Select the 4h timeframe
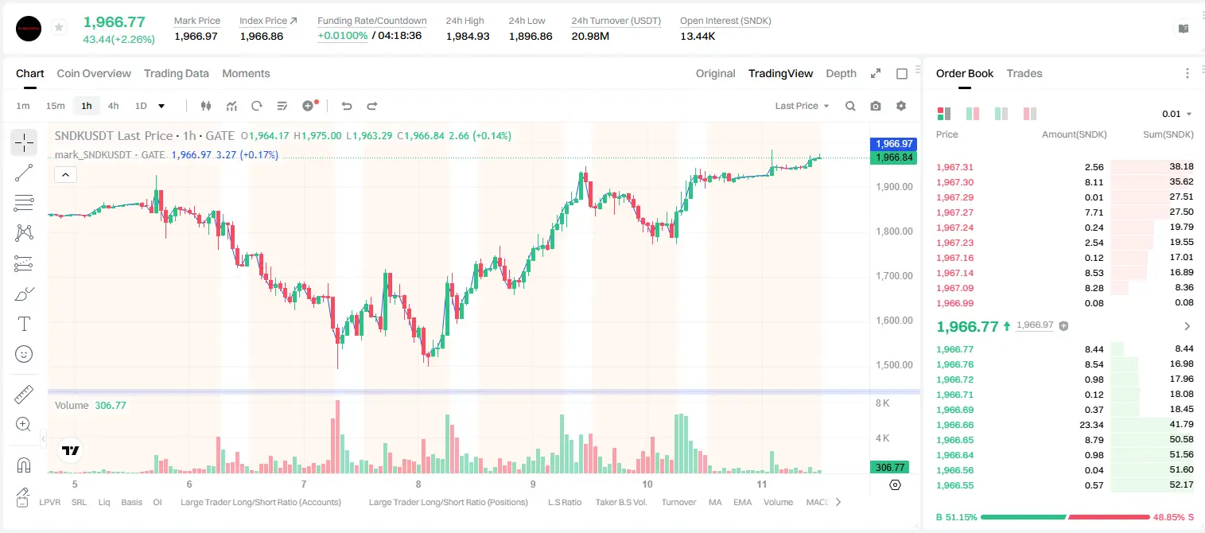 click(x=114, y=106)
